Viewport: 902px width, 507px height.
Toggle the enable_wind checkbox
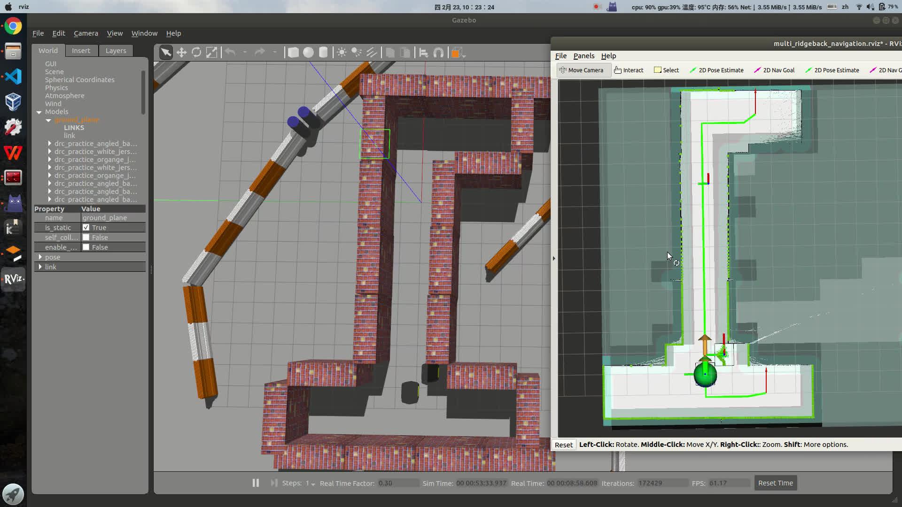pos(86,247)
